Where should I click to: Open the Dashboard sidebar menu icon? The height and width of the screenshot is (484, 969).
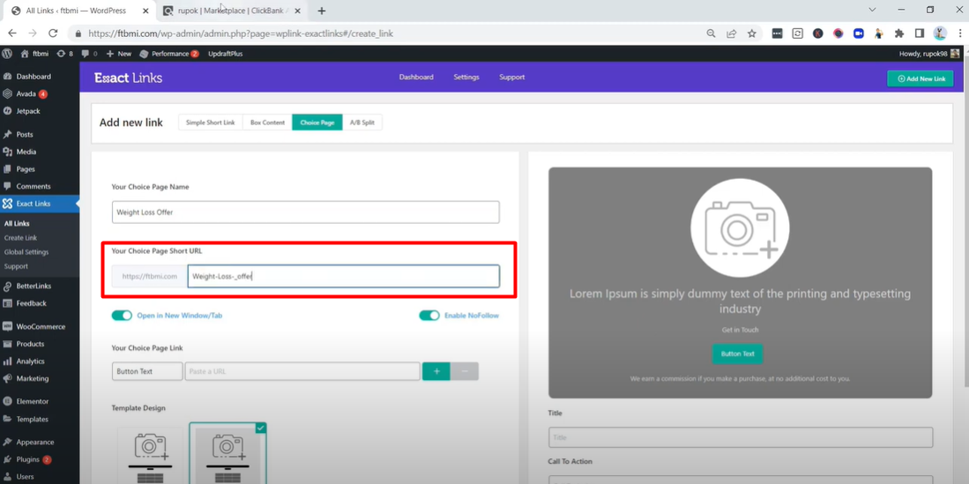point(7,77)
